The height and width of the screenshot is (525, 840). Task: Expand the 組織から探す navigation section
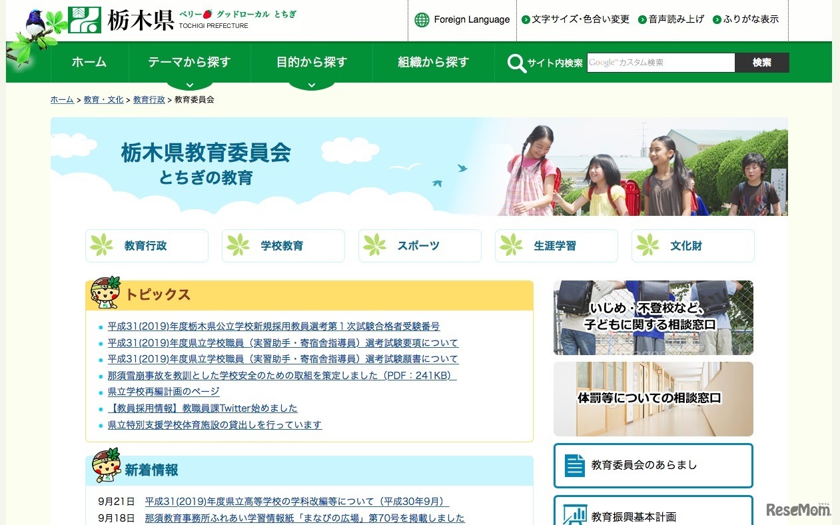434,62
